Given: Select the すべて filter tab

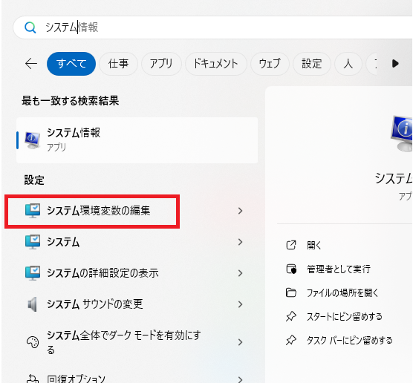Looking at the screenshot, I should [71, 64].
